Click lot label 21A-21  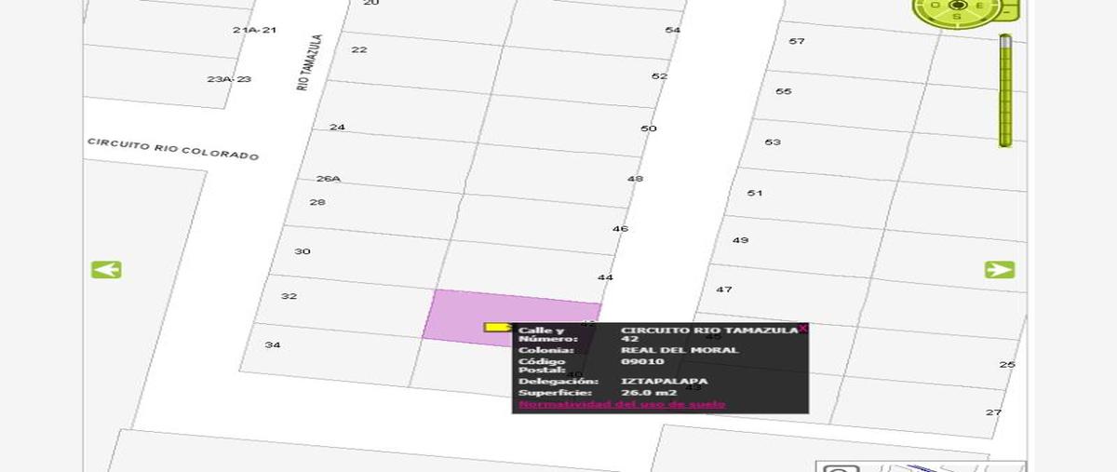click(254, 30)
